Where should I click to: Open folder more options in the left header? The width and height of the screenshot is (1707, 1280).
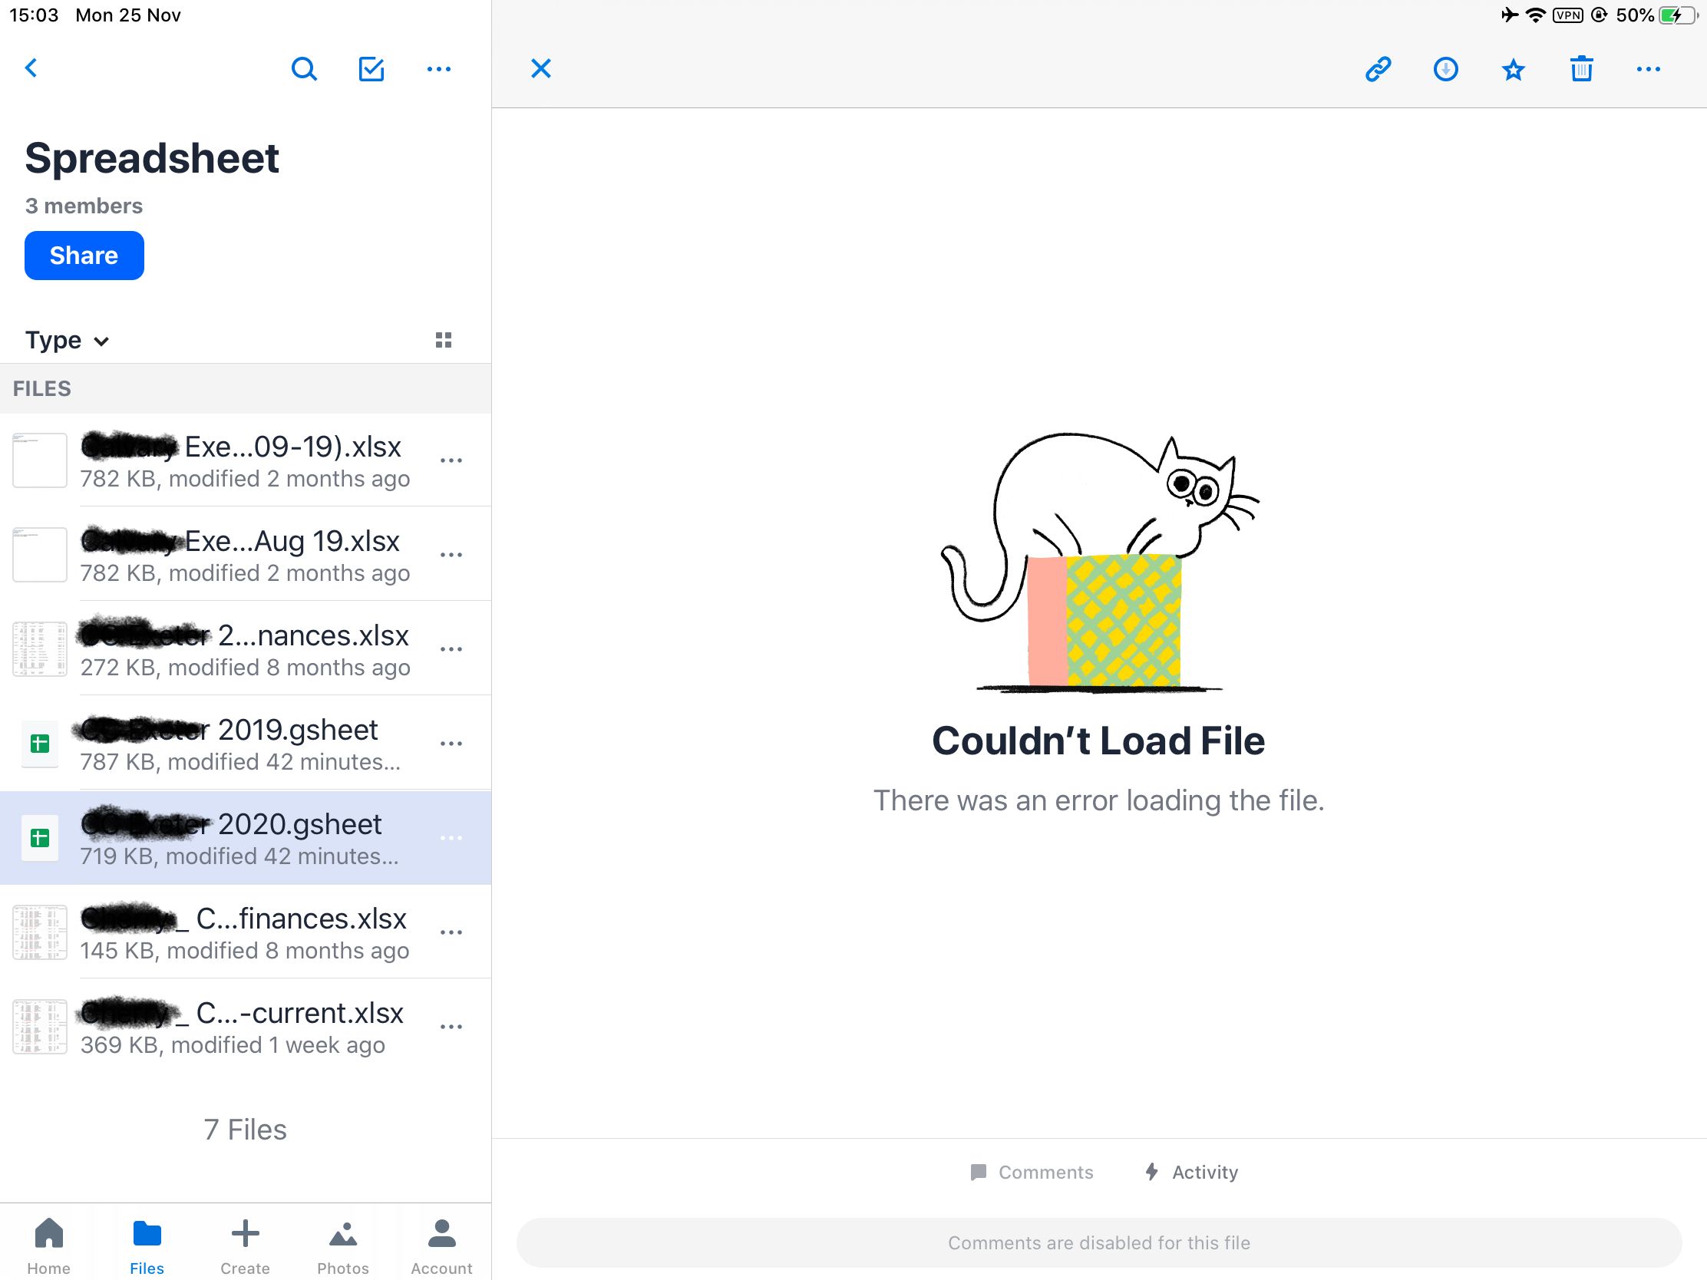point(439,69)
